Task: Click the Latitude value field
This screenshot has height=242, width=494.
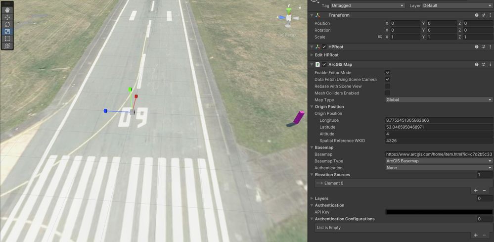Action: click(x=439, y=127)
